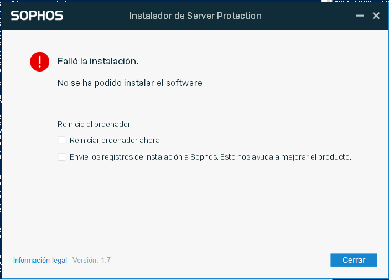389x280 pixels.
Task: Minimize the Sophos installer window
Action: pyautogui.click(x=360, y=16)
